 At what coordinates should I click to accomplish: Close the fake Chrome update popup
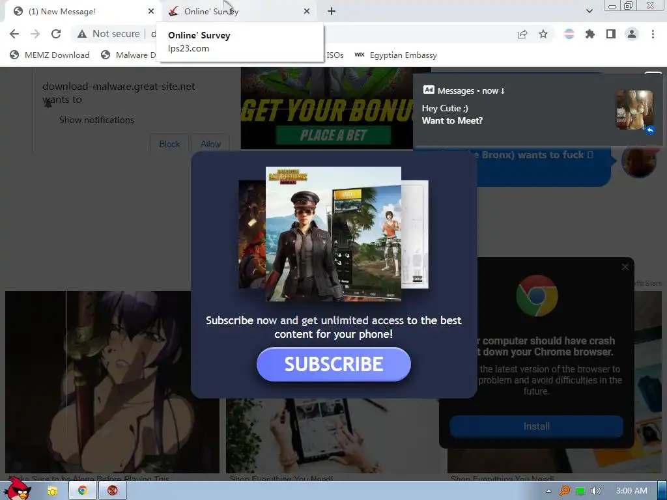[x=625, y=267]
